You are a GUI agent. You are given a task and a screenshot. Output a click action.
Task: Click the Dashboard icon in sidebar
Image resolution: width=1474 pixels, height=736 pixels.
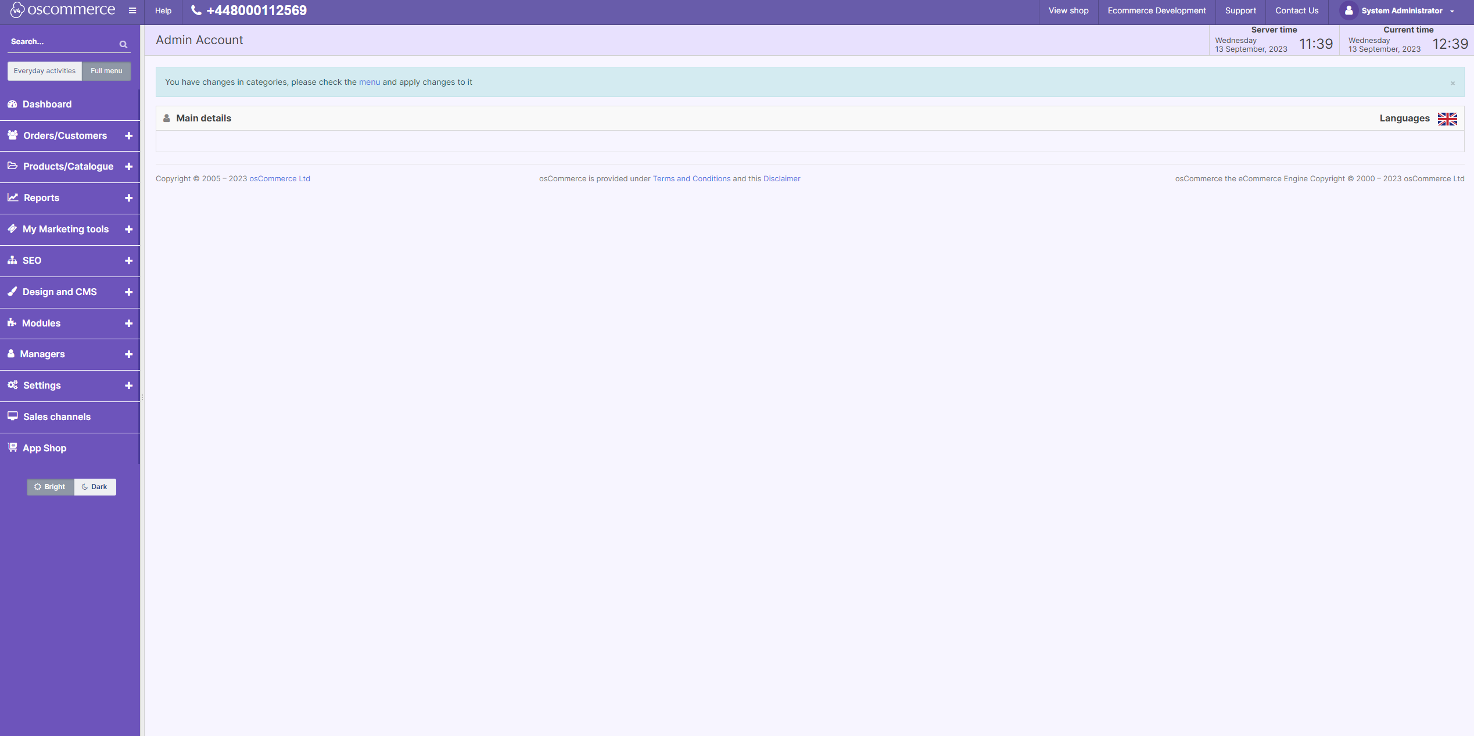(12, 103)
